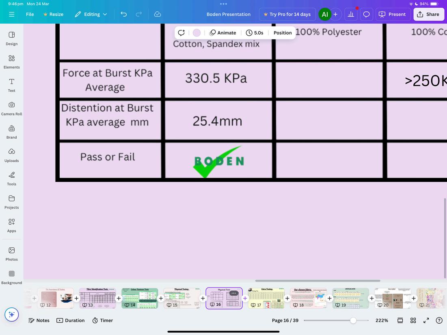
Task: Select page 15 thumbnail
Action: tap(182, 298)
